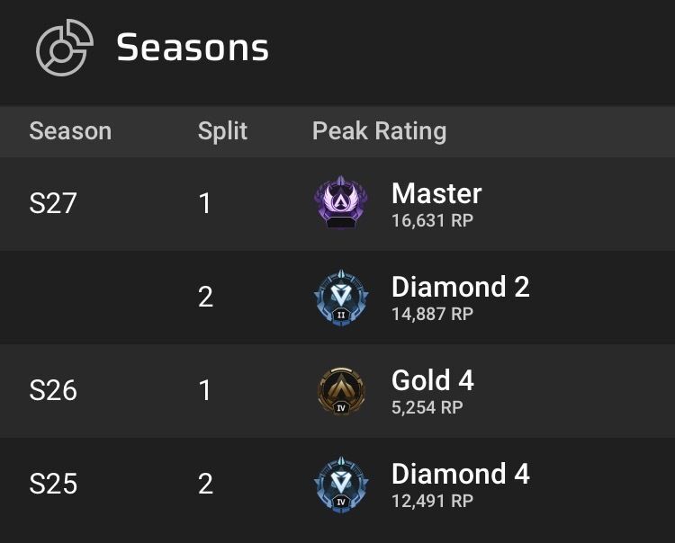Click the 14,887 RP value
Image resolution: width=675 pixels, height=543 pixels.
click(x=432, y=314)
